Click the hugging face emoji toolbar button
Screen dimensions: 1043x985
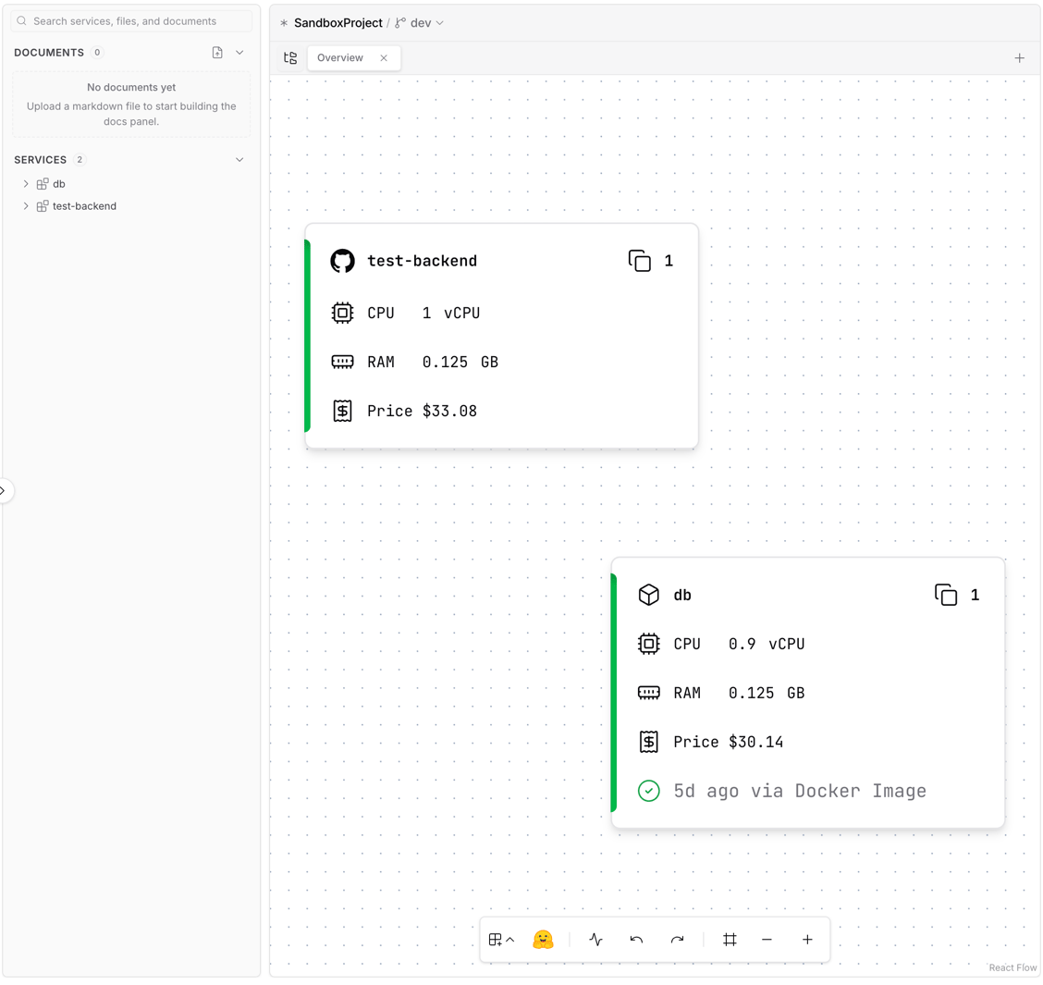[x=543, y=940]
